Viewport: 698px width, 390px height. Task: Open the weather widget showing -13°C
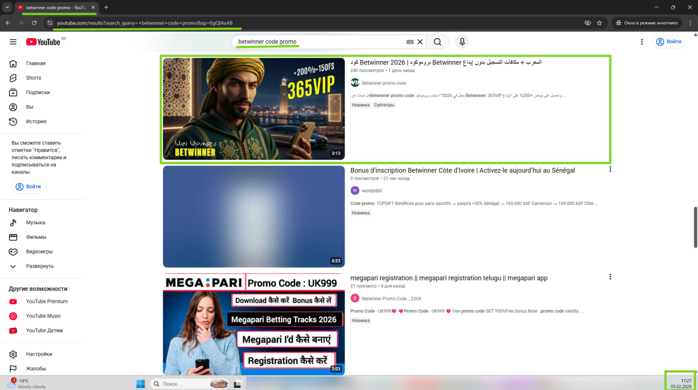(26, 383)
